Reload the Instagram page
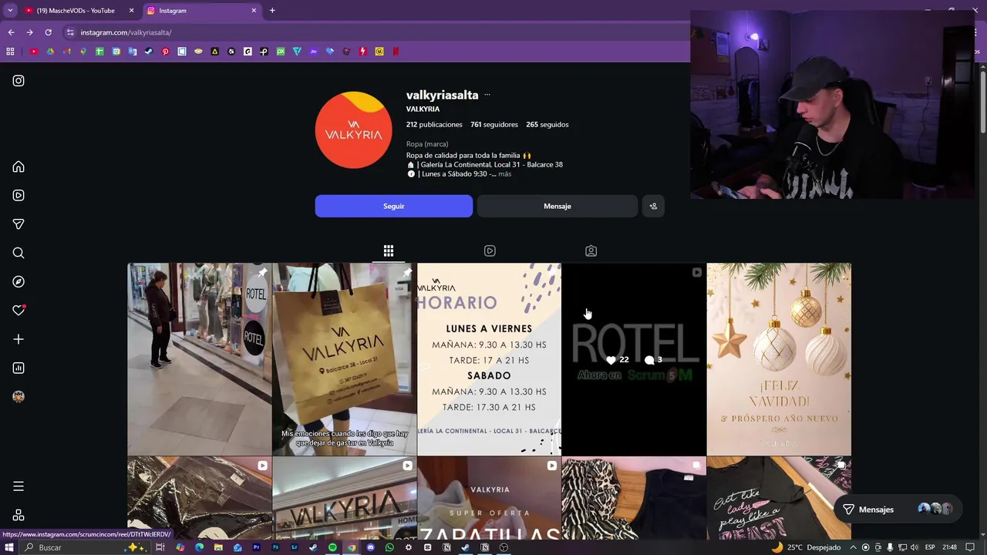987x555 pixels. [x=48, y=32]
